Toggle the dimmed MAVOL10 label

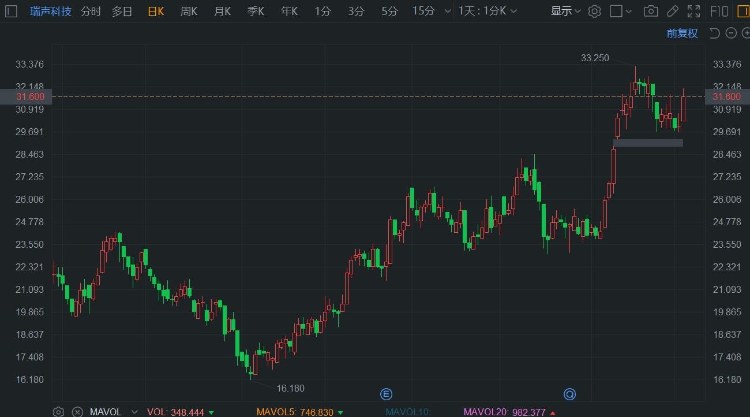[408, 412]
